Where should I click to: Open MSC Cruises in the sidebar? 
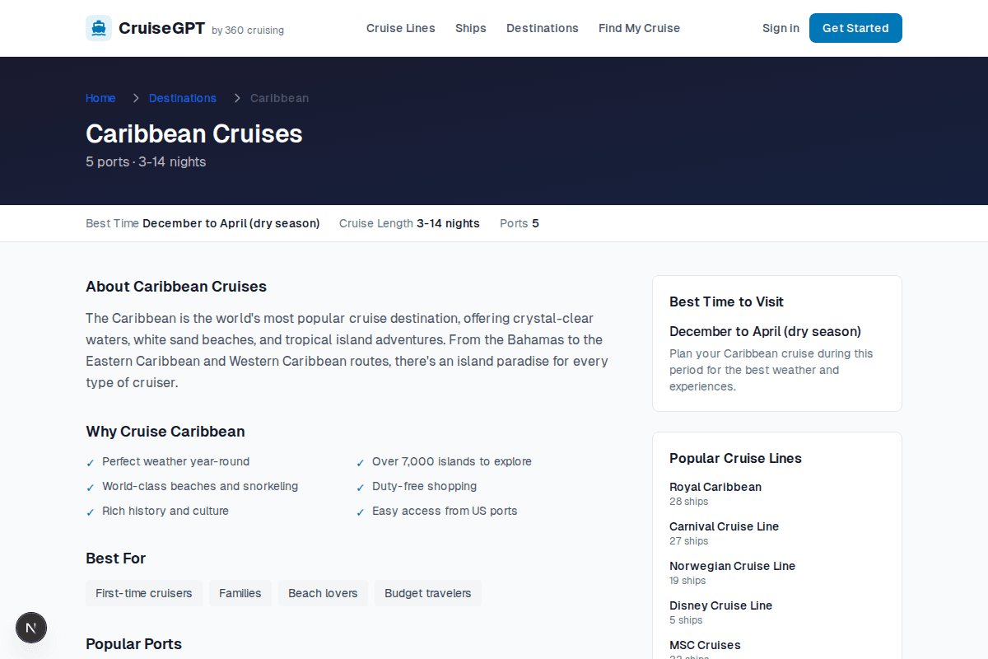705,645
